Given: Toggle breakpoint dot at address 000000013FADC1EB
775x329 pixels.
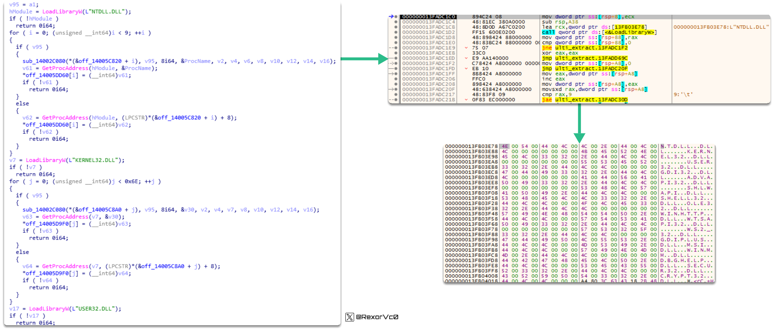Looking at the screenshot, I should [396, 53].
